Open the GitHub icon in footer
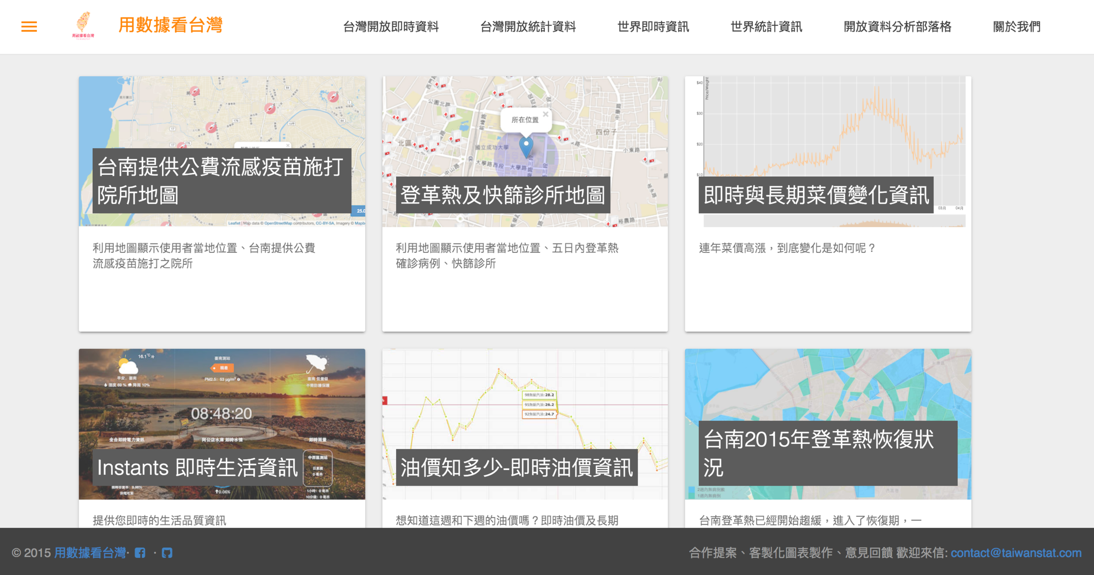The height and width of the screenshot is (575, 1094). click(167, 553)
